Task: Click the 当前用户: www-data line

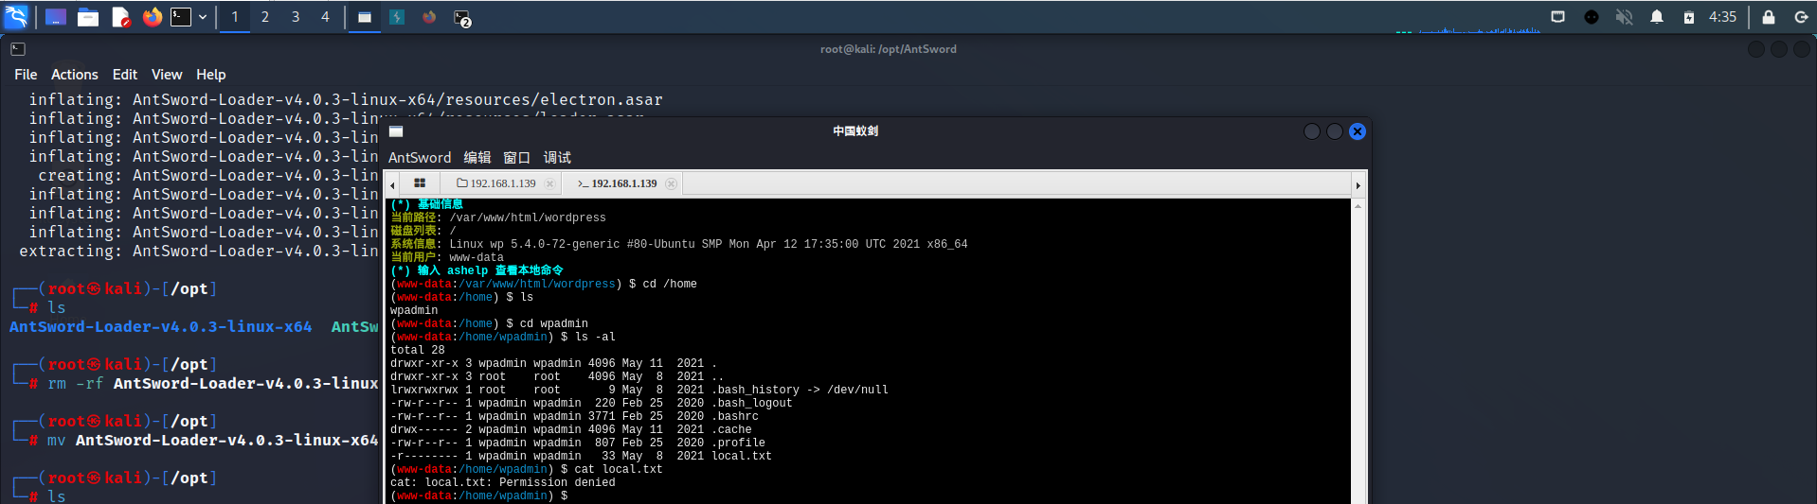Action: pos(447,257)
